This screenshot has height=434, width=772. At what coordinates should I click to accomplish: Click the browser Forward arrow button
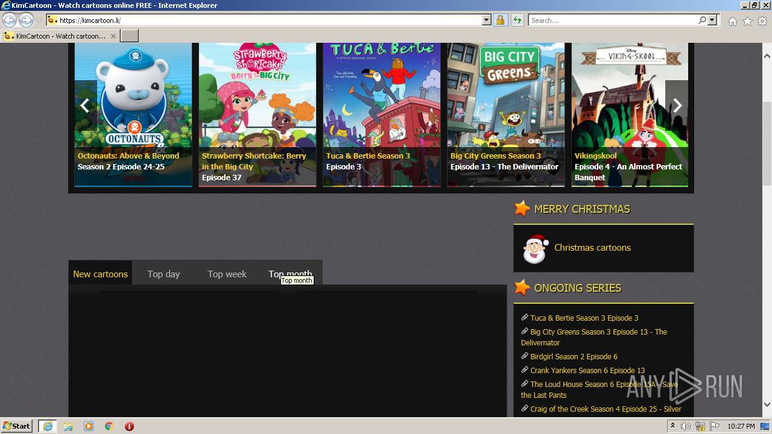click(x=26, y=20)
